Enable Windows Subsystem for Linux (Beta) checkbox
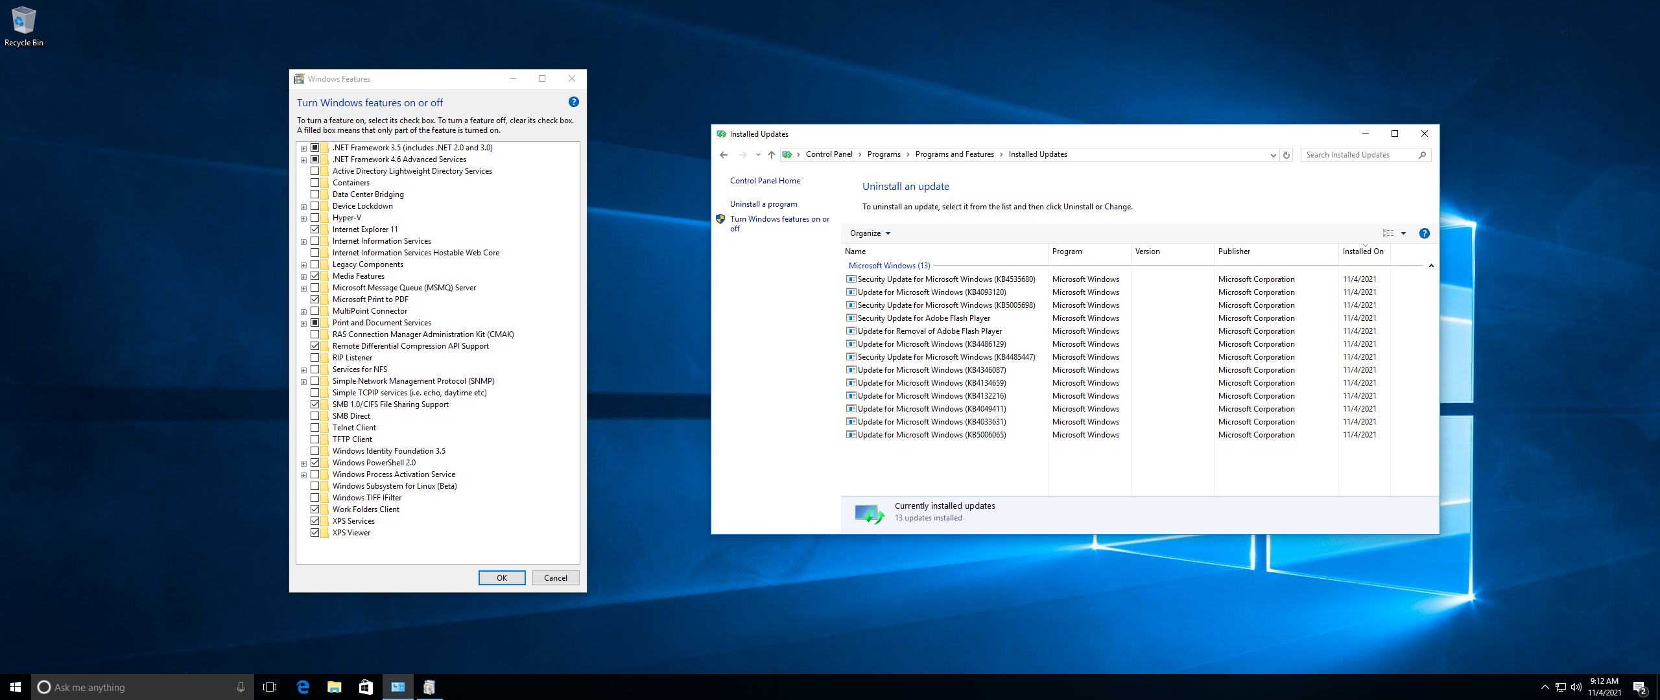 (x=314, y=486)
